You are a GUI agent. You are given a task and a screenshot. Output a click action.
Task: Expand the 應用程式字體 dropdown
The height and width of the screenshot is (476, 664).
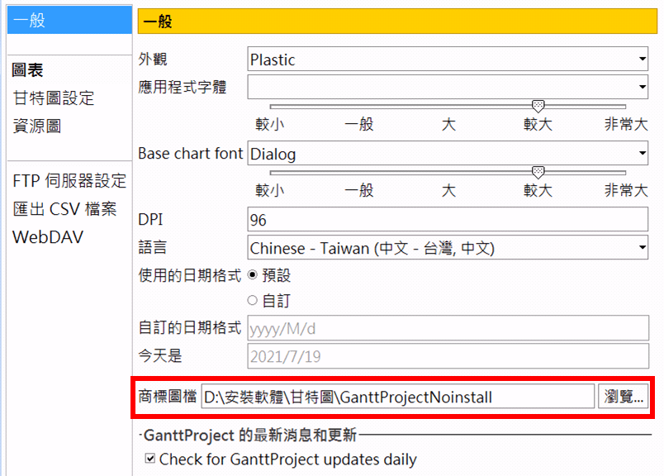click(448, 86)
